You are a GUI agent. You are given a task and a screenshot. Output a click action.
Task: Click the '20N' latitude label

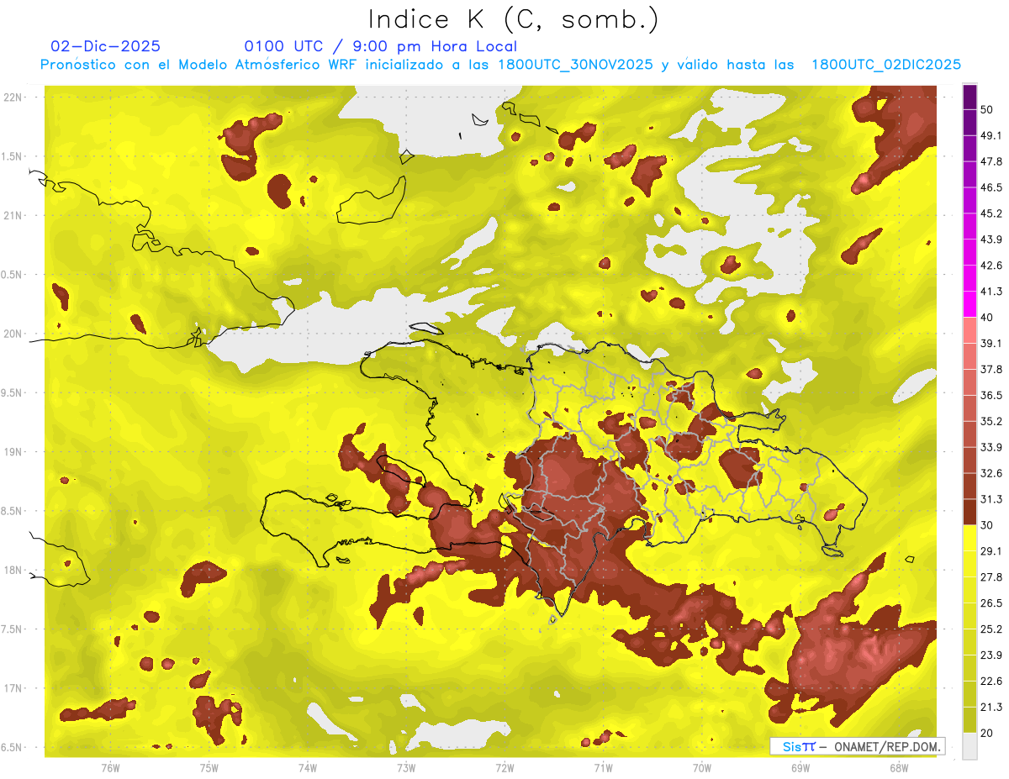(13, 334)
